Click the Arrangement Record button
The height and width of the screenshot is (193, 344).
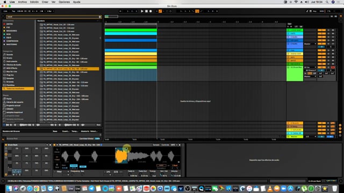(x=150, y=11)
